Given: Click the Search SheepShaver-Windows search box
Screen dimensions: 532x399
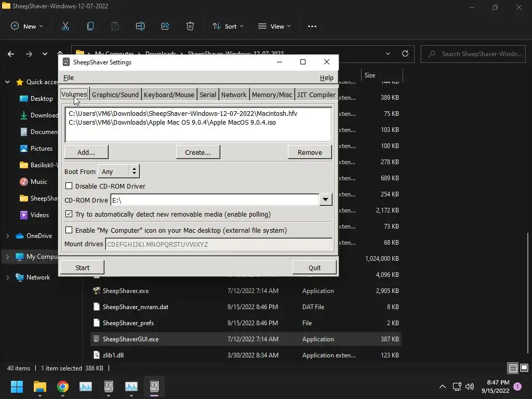Looking at the screenshot, I should pos(473,54).
